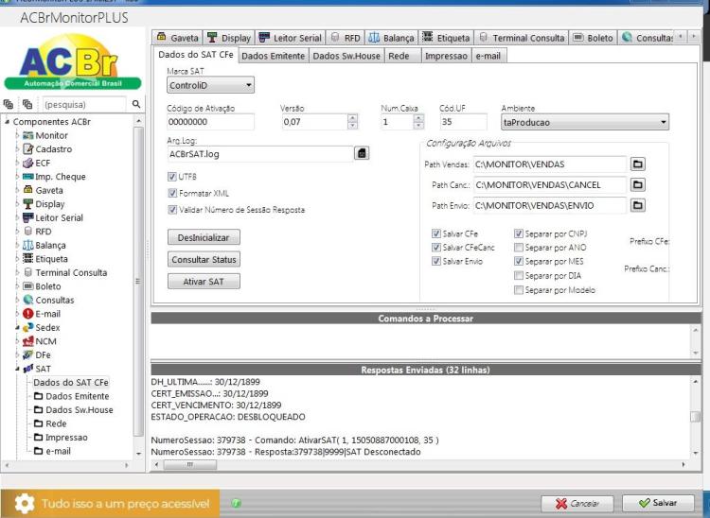Select the ECF printer icon
Screen dimensions: 710x518
pos(28,163)
